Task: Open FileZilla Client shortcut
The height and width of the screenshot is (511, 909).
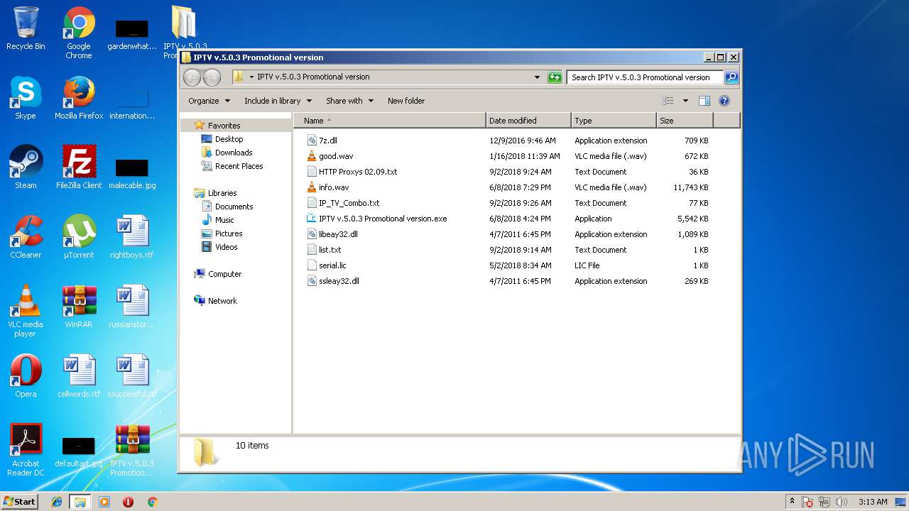Action: coord(79,167)
